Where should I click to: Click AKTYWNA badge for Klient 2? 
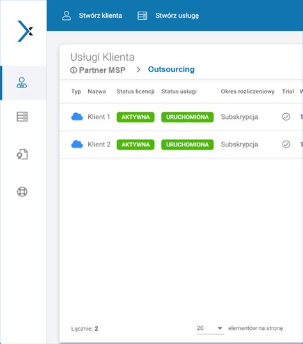[x=136, y=145]
